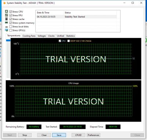Open the Statistics tab
147x140 pixels.
(71, 36)
